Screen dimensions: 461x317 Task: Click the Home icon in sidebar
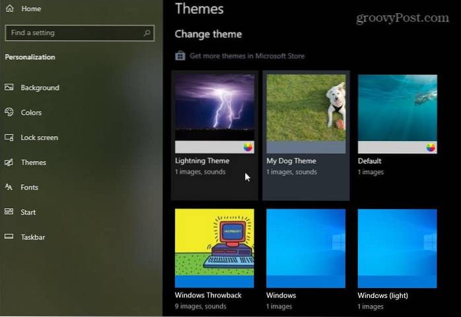pos(10,9)
